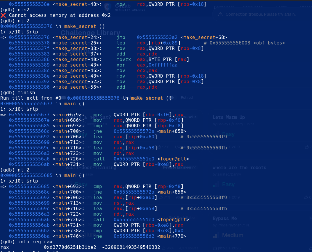Click the calendar icon beside picoCTF 2026
This screenshot has width=312, height=252.
coord(215,248)
